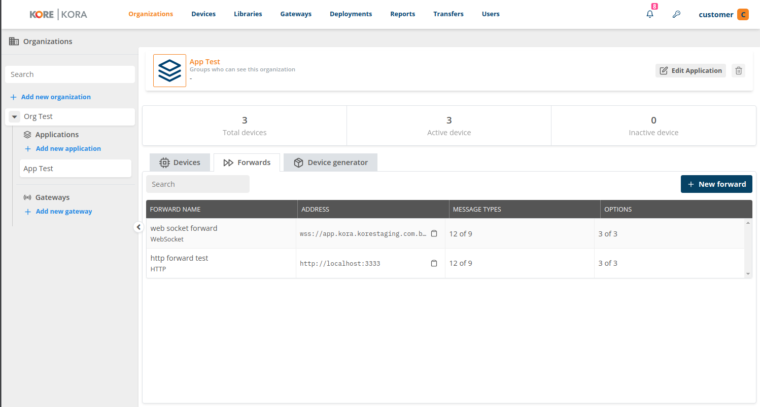The width and height of the screenshot is (760, 407).
Task: Click Add new gateway link
Action: point(63,212)
